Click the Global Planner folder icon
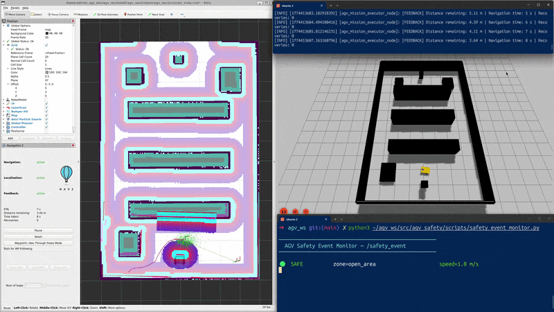This screenshot has height=312, width=554. [x=8, y=123]
